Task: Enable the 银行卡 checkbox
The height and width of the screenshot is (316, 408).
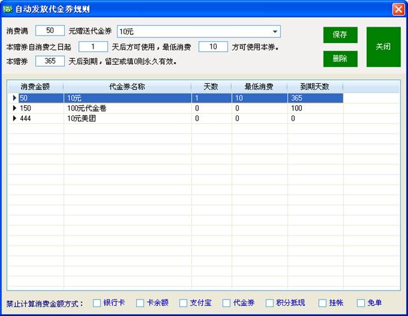Action: pyautogui.click(x=97, y=303)
